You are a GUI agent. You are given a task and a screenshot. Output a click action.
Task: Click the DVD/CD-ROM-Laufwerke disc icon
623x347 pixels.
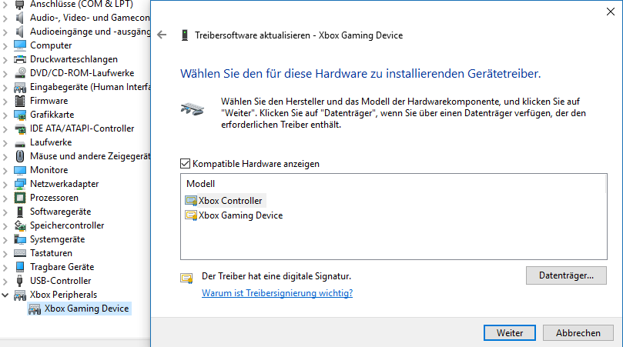19,73
